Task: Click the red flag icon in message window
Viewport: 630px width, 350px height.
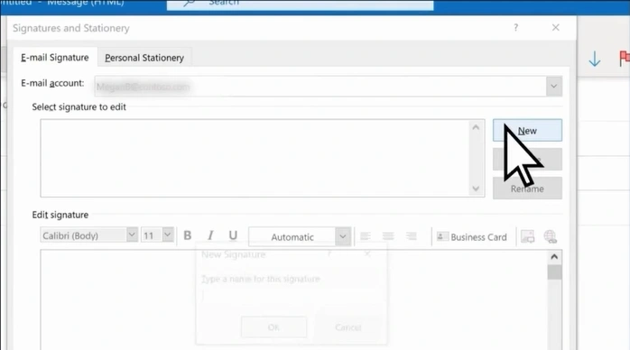Action: coord(625,59)
